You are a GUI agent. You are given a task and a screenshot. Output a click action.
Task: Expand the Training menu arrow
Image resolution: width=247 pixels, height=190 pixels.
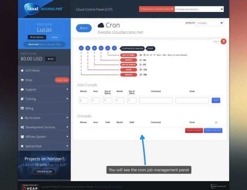67,99
